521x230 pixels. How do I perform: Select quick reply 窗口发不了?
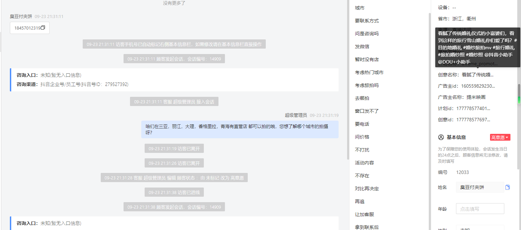367,111
